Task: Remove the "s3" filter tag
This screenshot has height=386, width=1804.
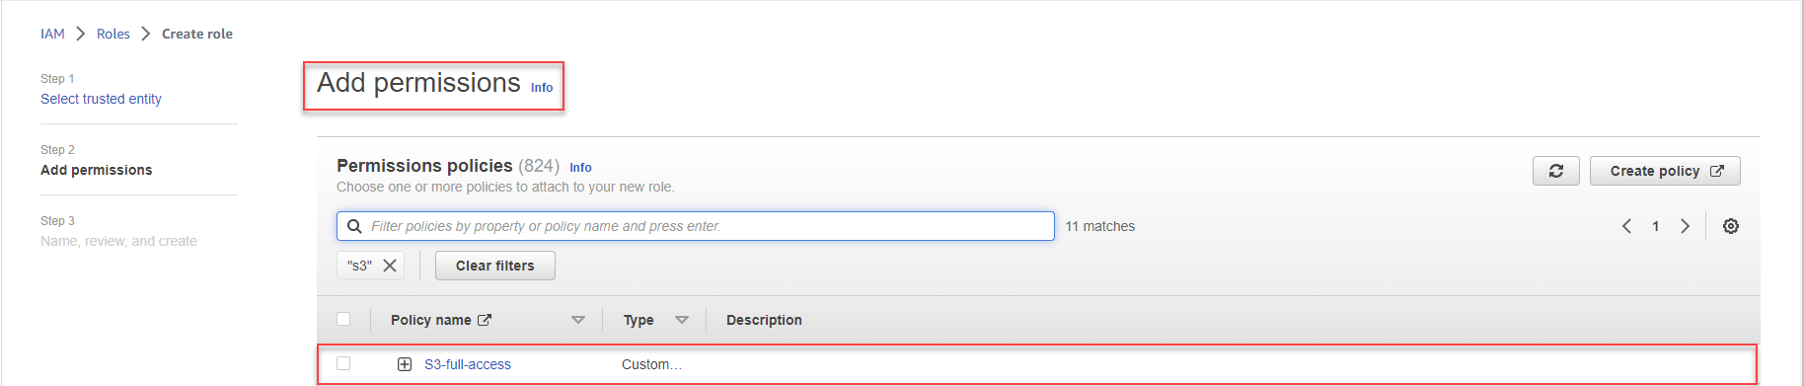Action: point(390,266)
